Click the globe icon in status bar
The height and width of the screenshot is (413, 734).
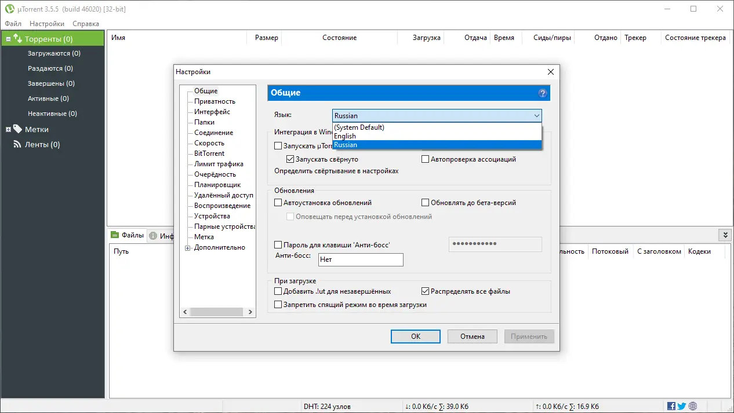[x=693, y=407]
